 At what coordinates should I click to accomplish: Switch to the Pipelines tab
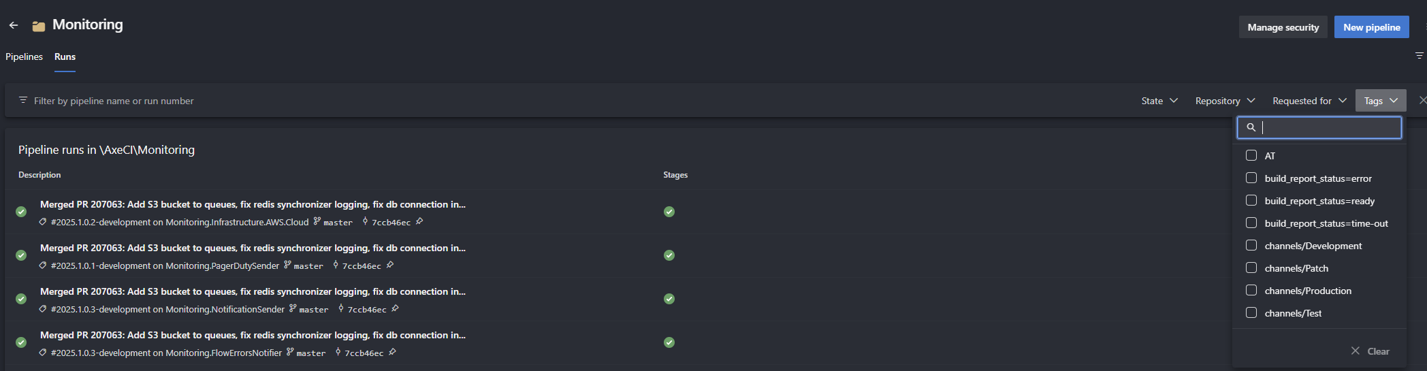pos(24,57)
